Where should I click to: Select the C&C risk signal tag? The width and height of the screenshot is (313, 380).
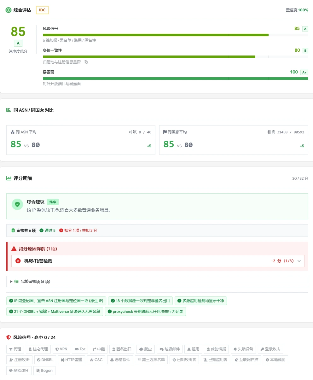click(x=96, y=360)
